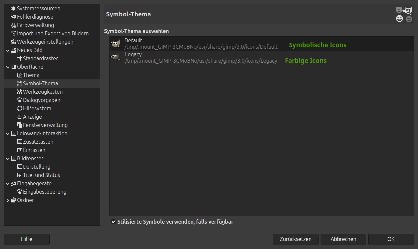Collapse the Leinwand-Interaktion tree node

(8, 134)
